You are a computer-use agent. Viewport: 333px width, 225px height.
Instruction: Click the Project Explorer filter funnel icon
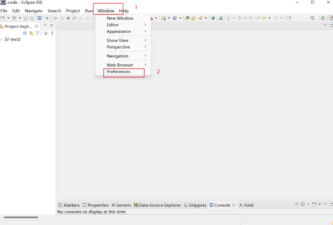pyautogui.click(x=37, y=33)
